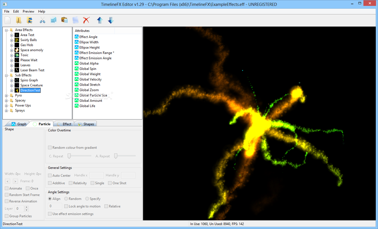Select Effect Emission Range attribute

(x=97, y=53)
